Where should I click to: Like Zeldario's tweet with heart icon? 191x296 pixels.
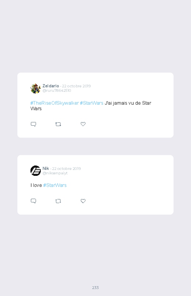[x=83, y=124]
